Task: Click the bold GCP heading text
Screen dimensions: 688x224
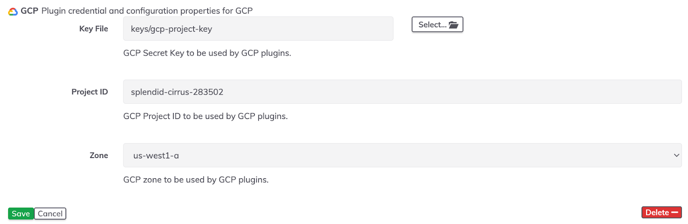Action: point(29,11)
